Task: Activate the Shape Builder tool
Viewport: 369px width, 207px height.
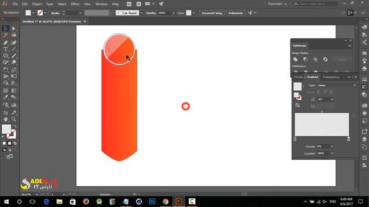Action: 6,83
